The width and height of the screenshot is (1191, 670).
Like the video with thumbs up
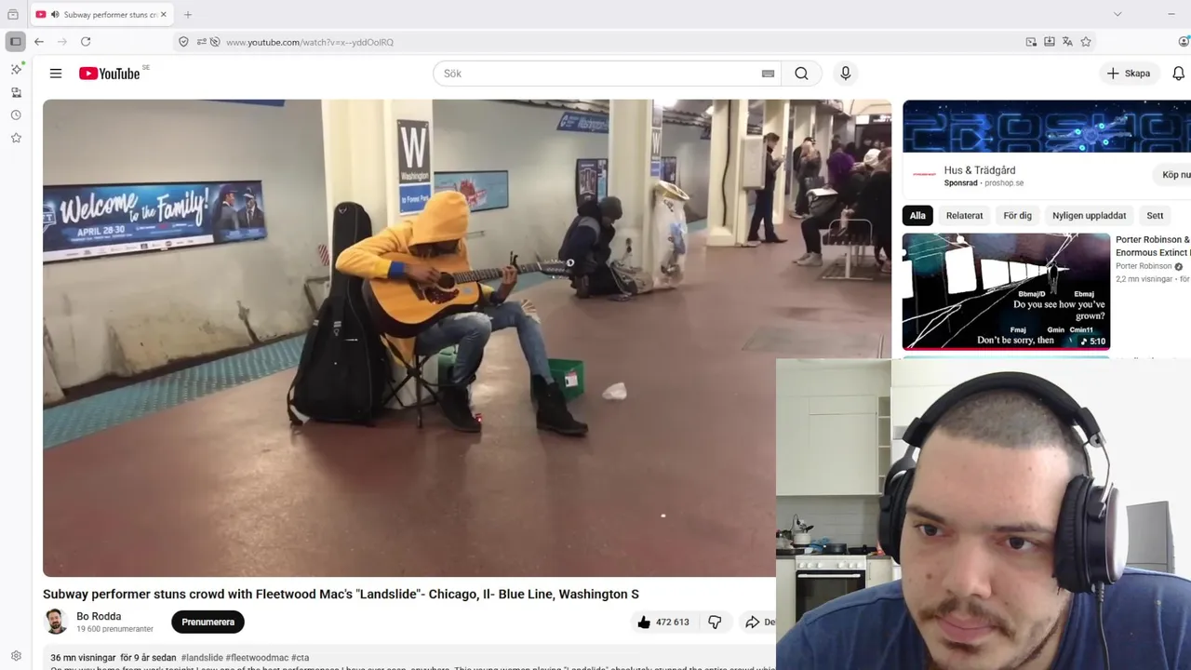(662, 622)
